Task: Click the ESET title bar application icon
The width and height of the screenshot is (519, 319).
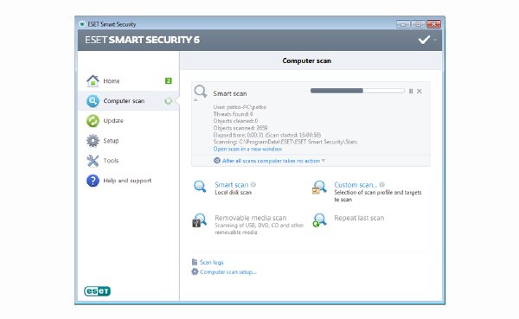Action: [x=82, y=24]
